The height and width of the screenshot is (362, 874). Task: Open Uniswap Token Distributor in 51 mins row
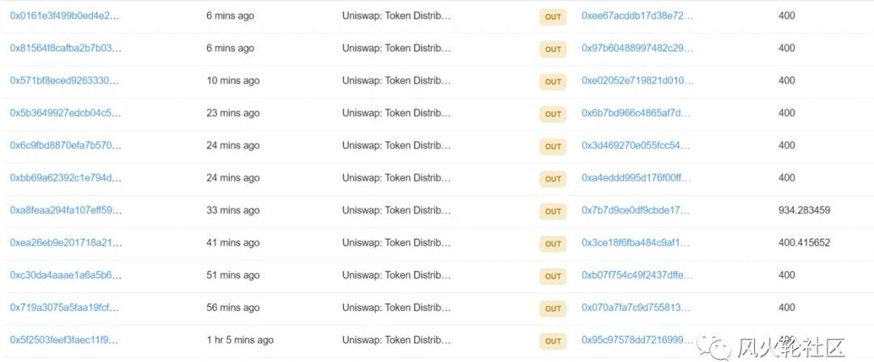tap(396, 275)
